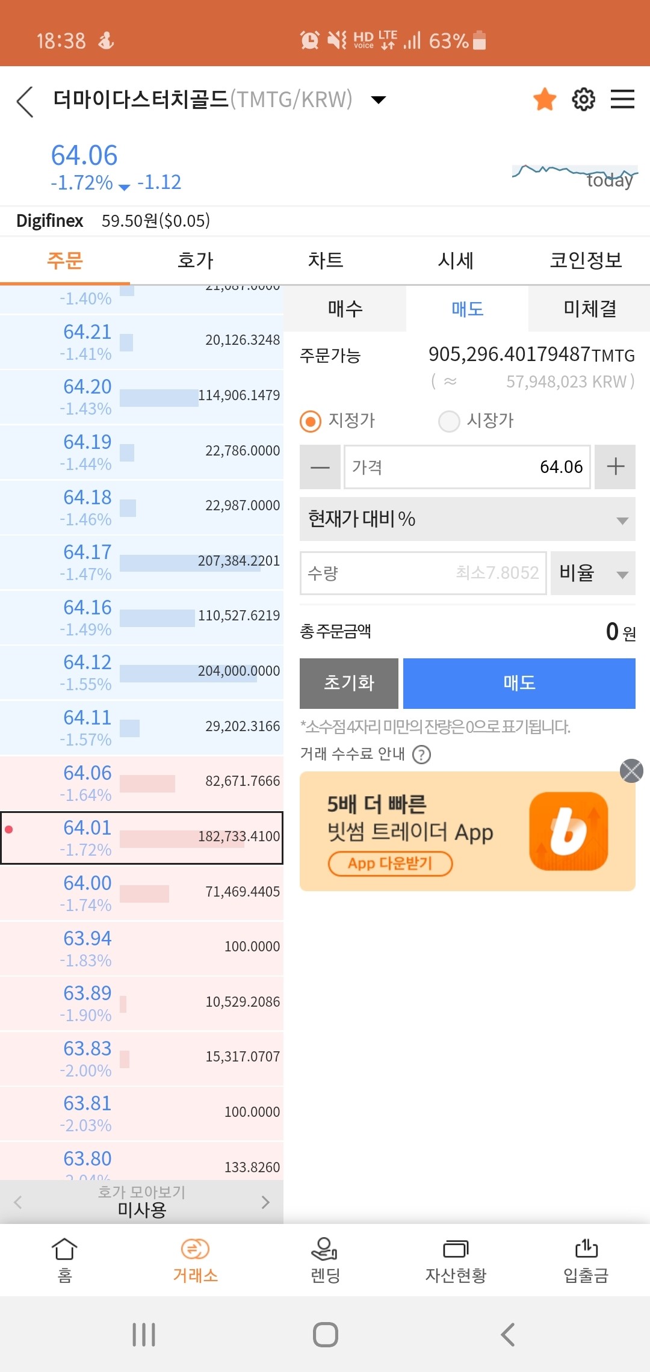Open 거래소 exchange in bottom navigation
The height and width of the screenshot is (1372, 650).
[x=195, y=1260]
